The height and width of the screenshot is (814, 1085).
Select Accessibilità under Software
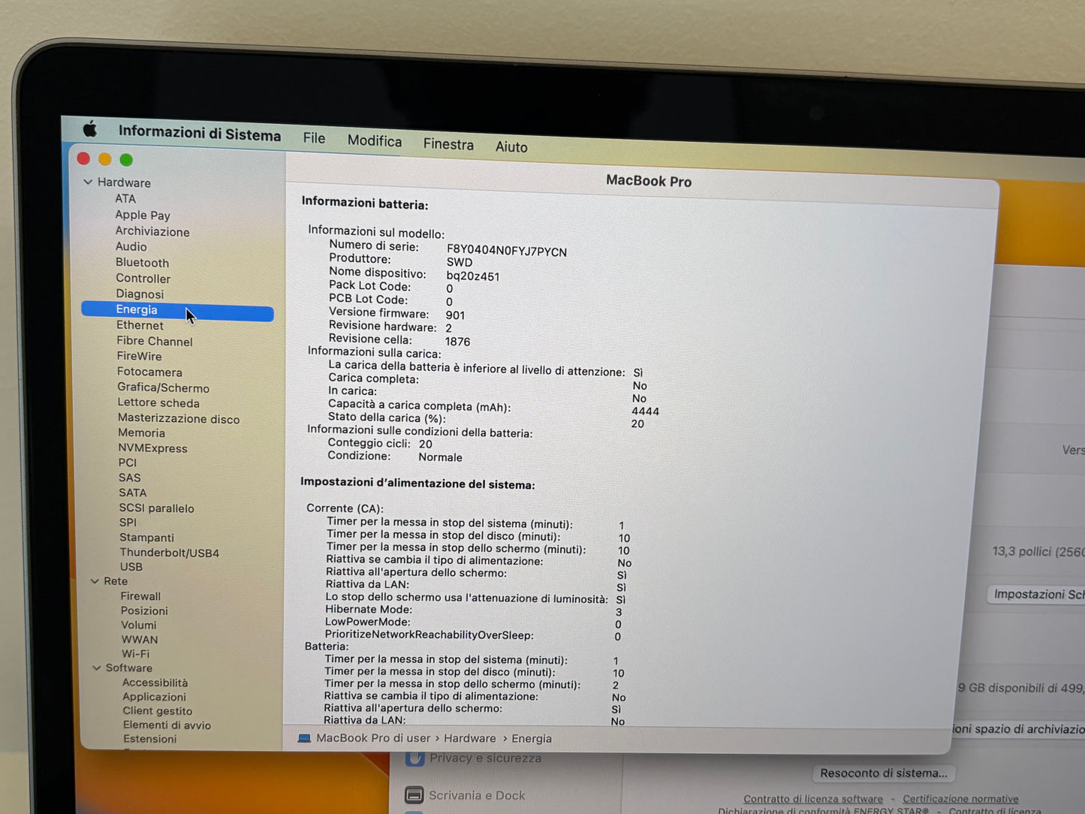[x=155, y=683]
